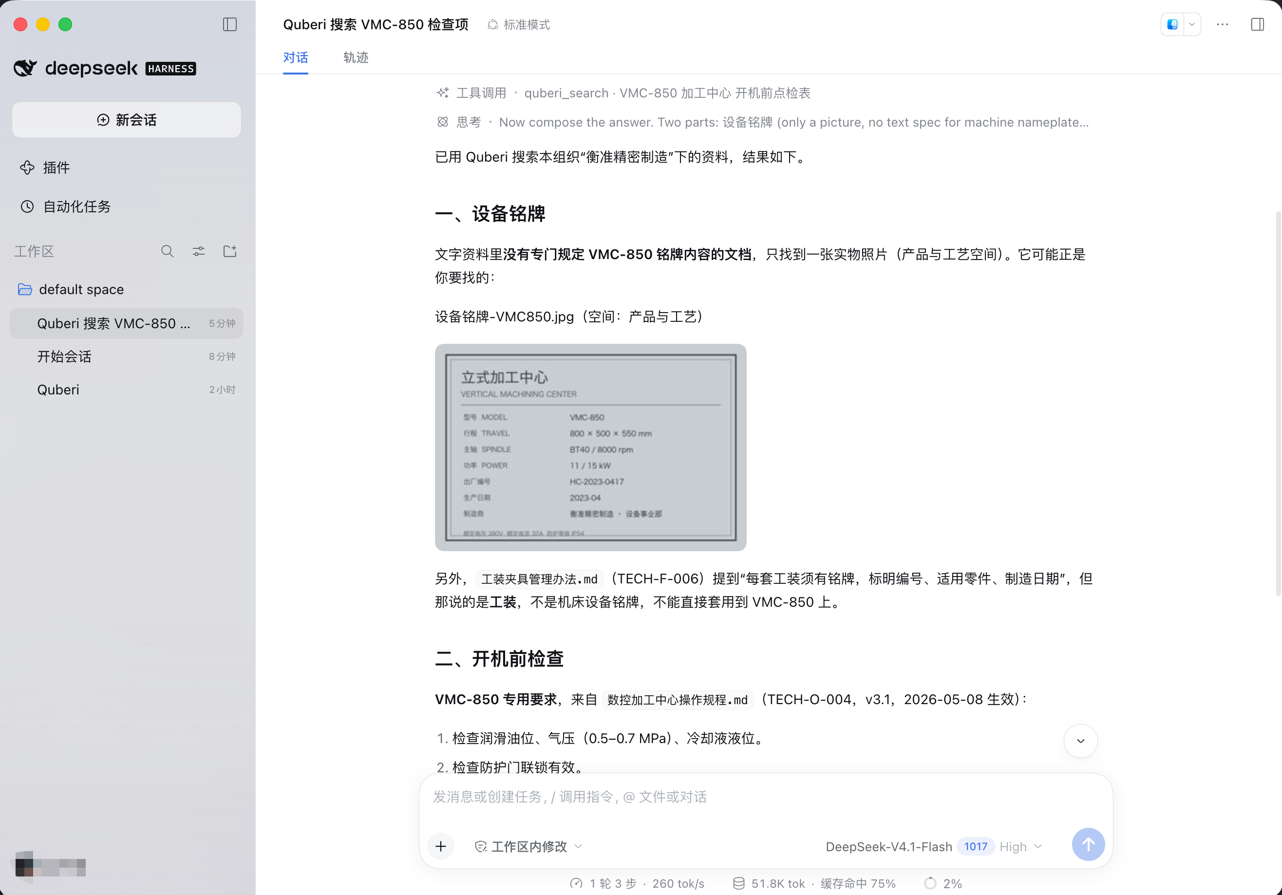This screenshot has height=895, width=1282.
Task: Start a new chat with 新会话
Action: 127,120
